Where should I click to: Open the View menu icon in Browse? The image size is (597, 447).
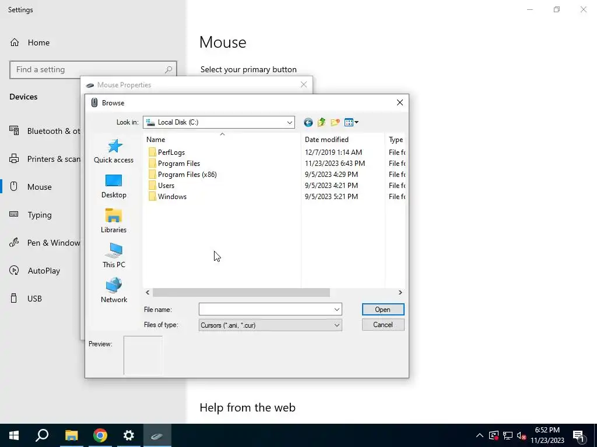[x=351, y=122]
